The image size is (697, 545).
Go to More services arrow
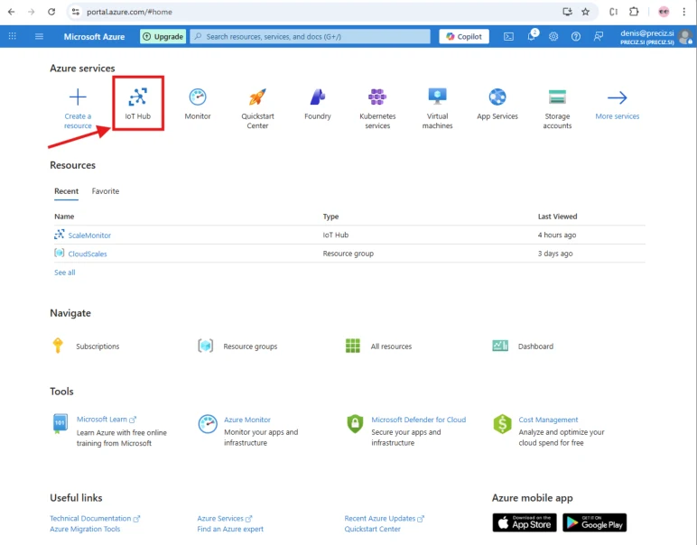point(617,97)
